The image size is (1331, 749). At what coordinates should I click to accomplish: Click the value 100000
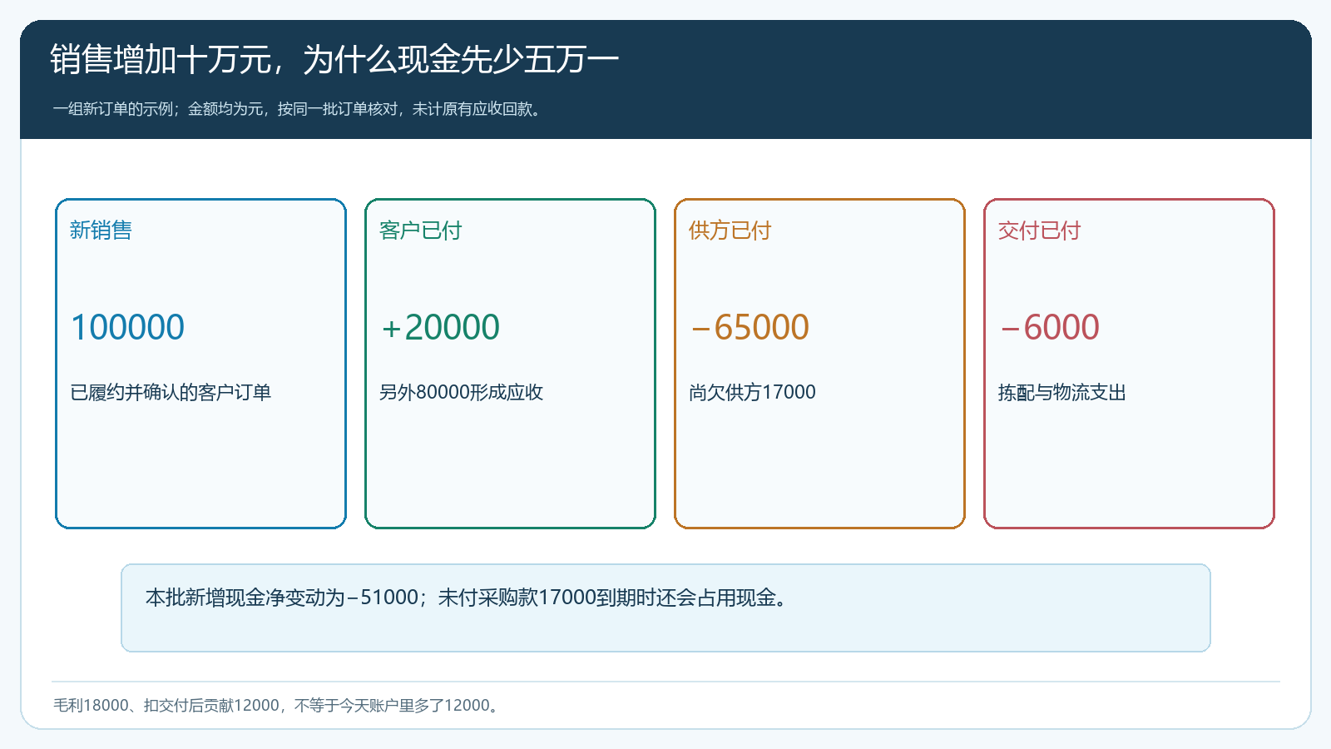pos(127,327)
